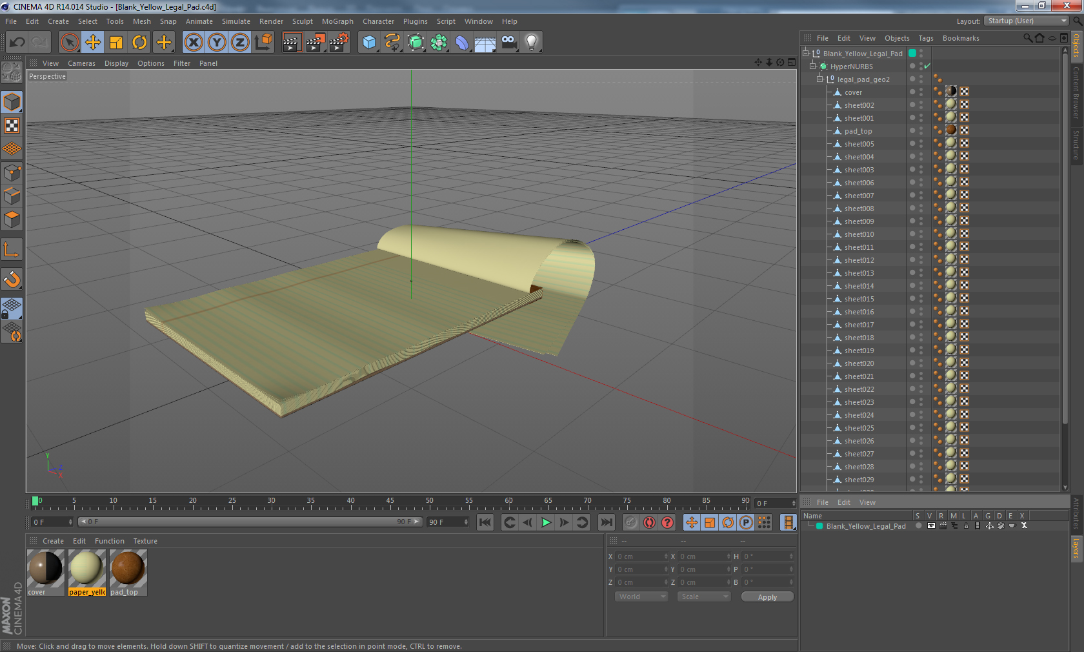This screenshot has height=652, width=1084.
Task: Toggle Z axis lock
Action: (x=240, y=43)
